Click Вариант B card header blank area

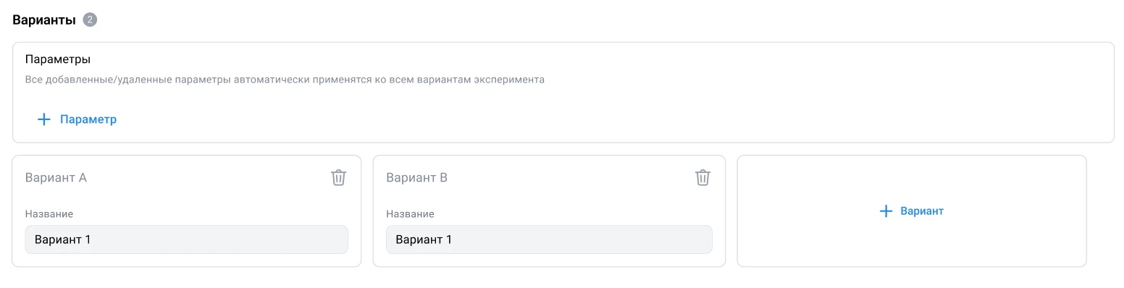(572, 177)
